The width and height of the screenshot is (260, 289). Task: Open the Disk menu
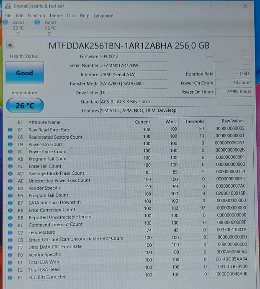tap(71, 15)
